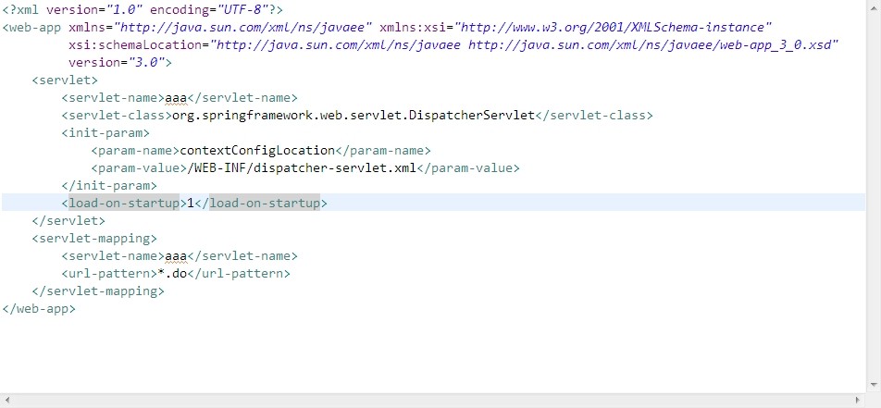Click the closing </url-pattern> tag

click(239, 273)
